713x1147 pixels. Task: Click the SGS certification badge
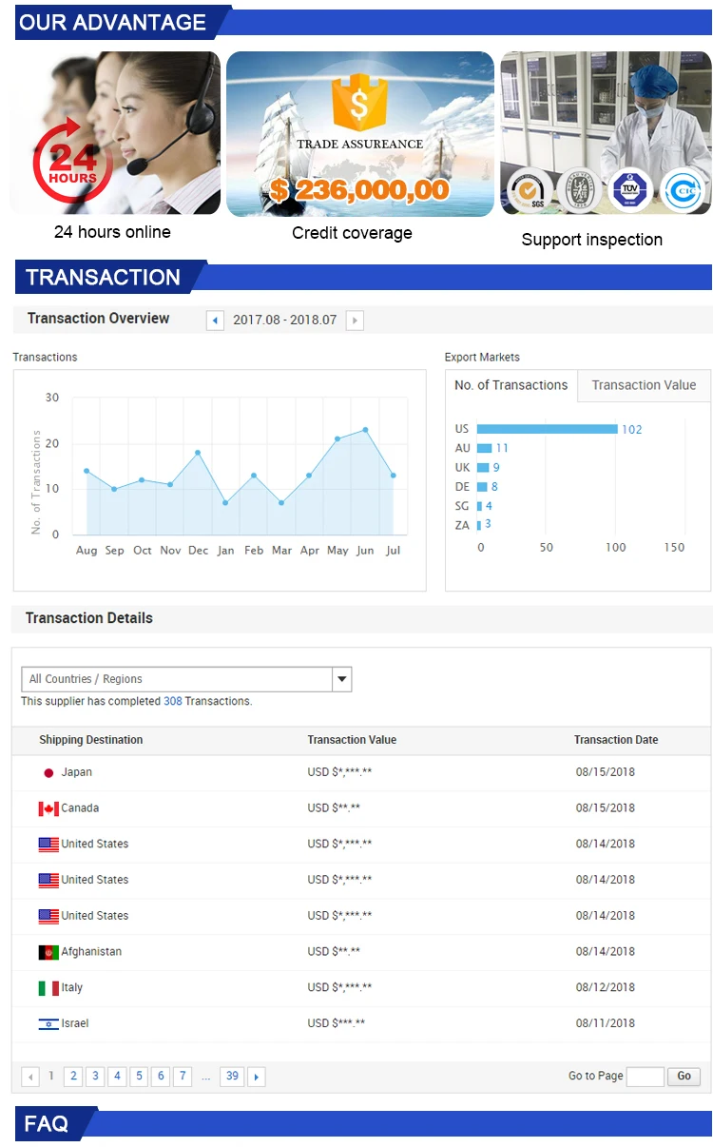point(527,189)
